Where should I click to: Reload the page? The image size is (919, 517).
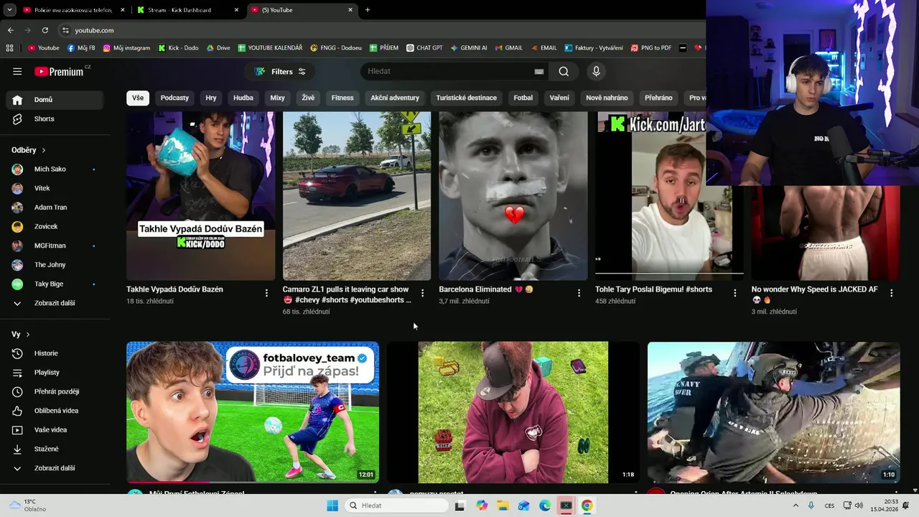(45, 30)
